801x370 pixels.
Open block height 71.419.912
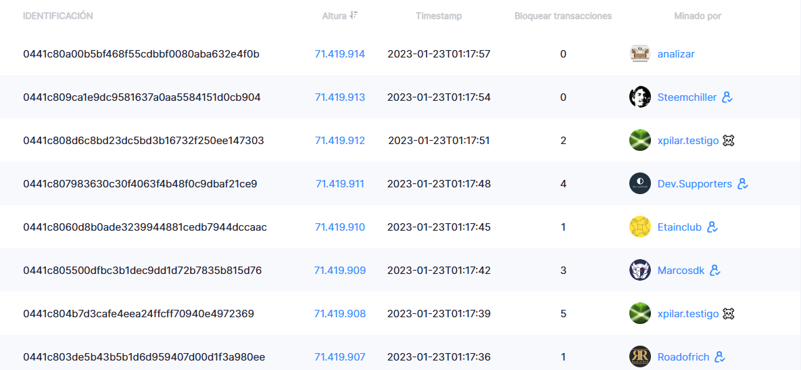pyautogui.click(x=340, y=140)
